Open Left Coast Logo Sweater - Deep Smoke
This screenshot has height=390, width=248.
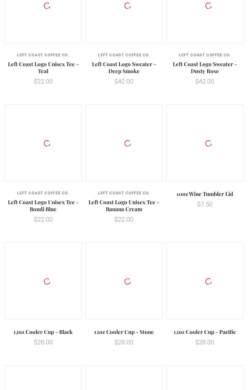124,67
